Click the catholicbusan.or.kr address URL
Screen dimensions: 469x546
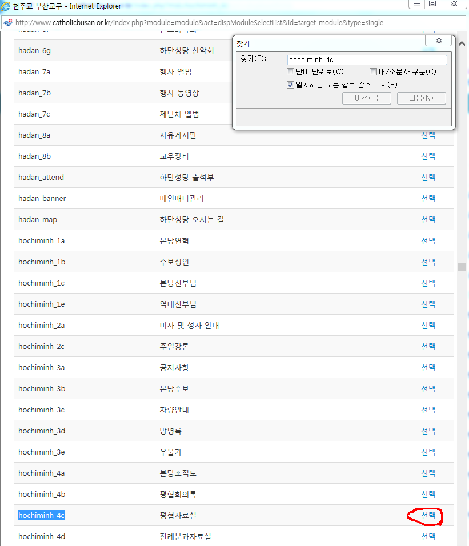point(199,23)
